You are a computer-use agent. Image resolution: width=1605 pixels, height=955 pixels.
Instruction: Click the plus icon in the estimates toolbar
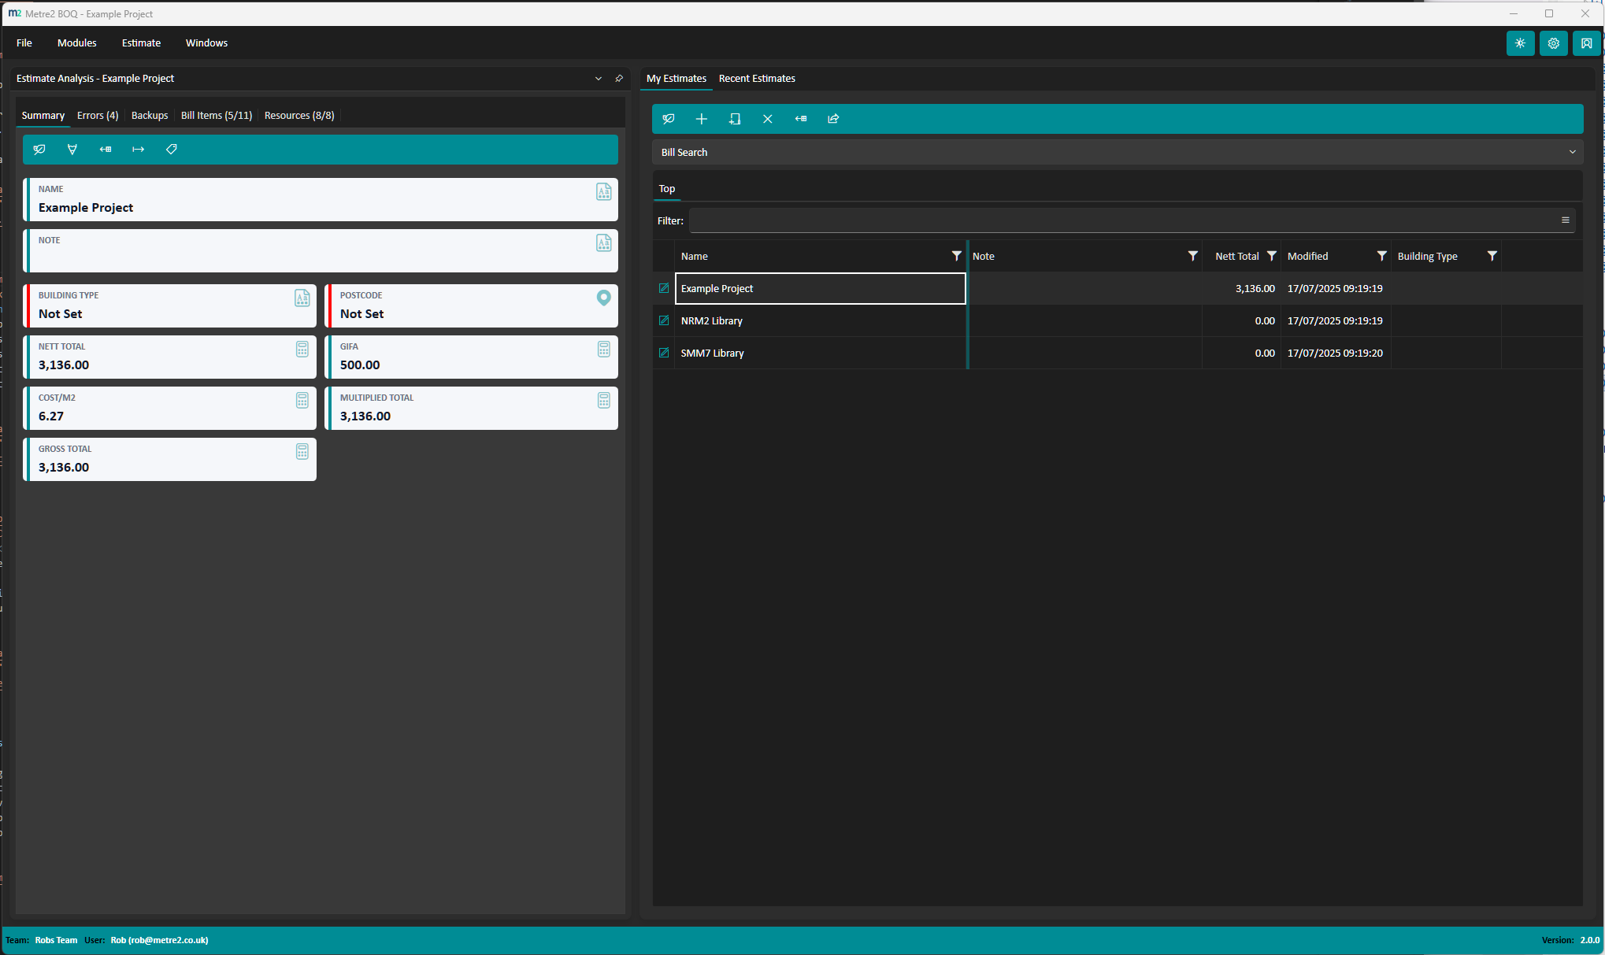click(701, 119)
